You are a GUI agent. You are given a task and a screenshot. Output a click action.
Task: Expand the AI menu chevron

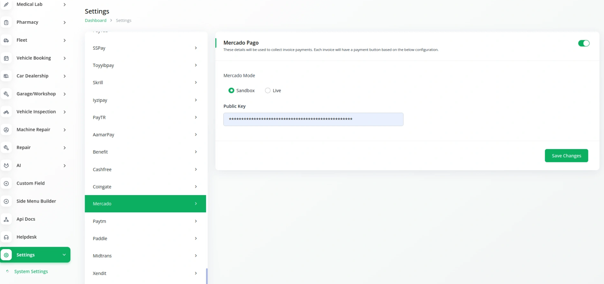65,166
